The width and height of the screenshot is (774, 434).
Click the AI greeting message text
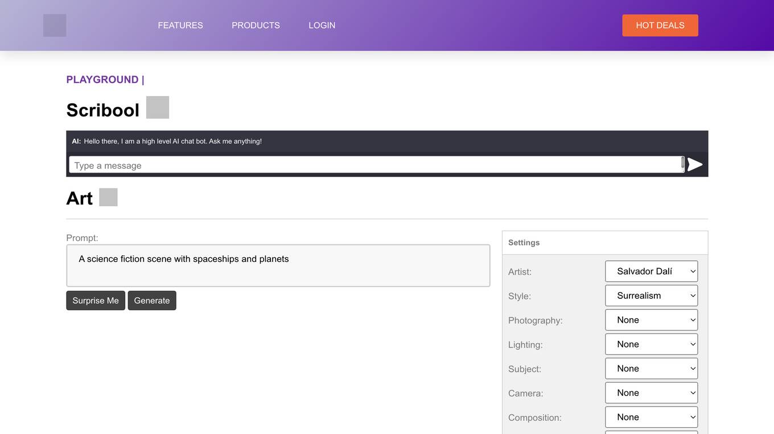[173, 141]
